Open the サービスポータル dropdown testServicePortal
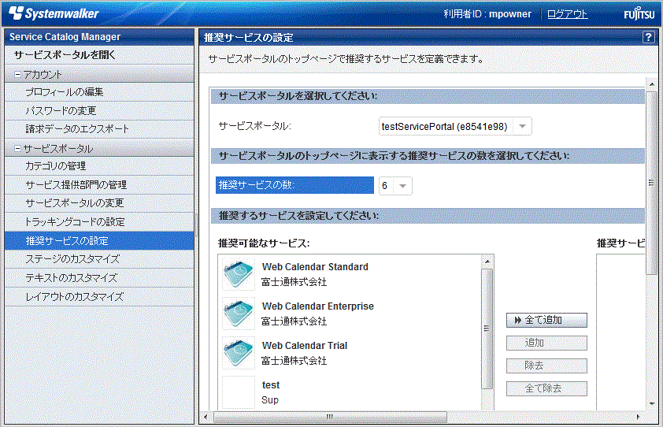 coord(455,127)
